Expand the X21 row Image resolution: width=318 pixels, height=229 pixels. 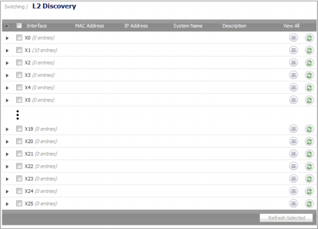[7, 154]
